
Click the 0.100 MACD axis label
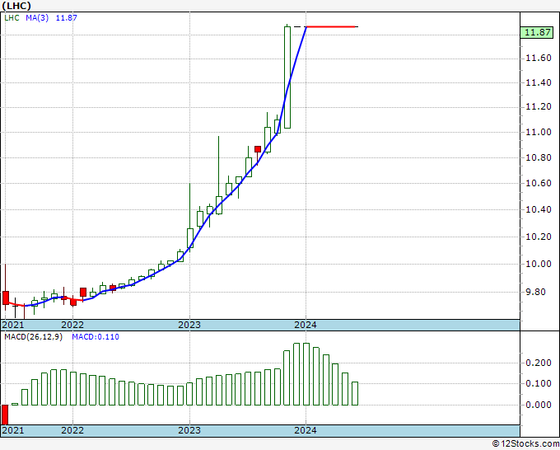(x=539, y=384)
